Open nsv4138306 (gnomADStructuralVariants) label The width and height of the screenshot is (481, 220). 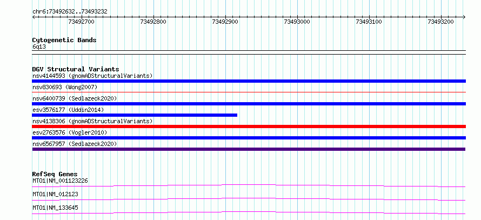point(92,121)
